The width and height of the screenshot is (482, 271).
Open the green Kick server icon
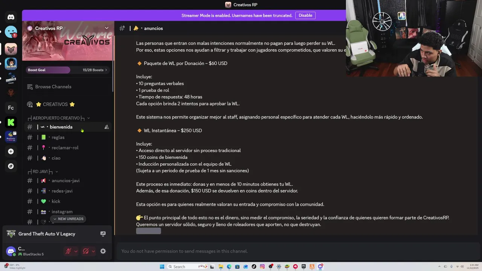coord(11,122)
